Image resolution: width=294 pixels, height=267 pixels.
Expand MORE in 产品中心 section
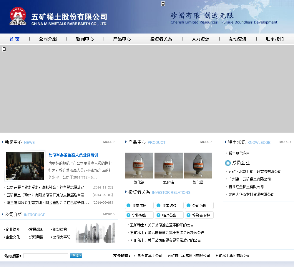pos(206,142)
